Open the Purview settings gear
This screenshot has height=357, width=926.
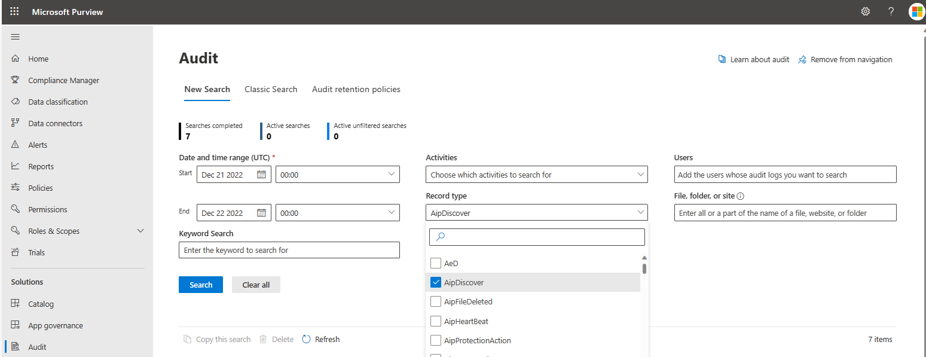tap(865, 11)
